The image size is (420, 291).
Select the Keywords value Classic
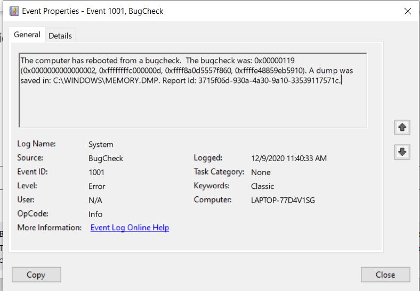coord(262,186)
